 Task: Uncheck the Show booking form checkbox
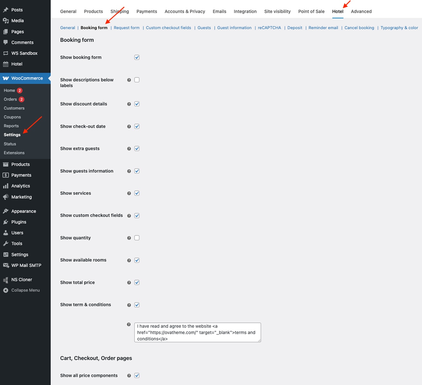(137, 57)
